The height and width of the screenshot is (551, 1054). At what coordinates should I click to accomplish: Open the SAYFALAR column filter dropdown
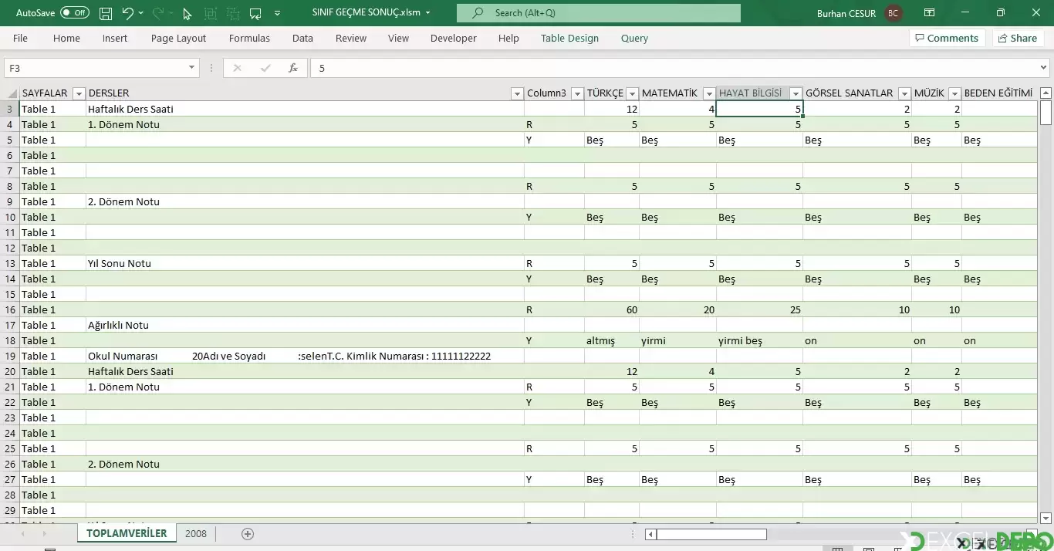click(78, 93)
